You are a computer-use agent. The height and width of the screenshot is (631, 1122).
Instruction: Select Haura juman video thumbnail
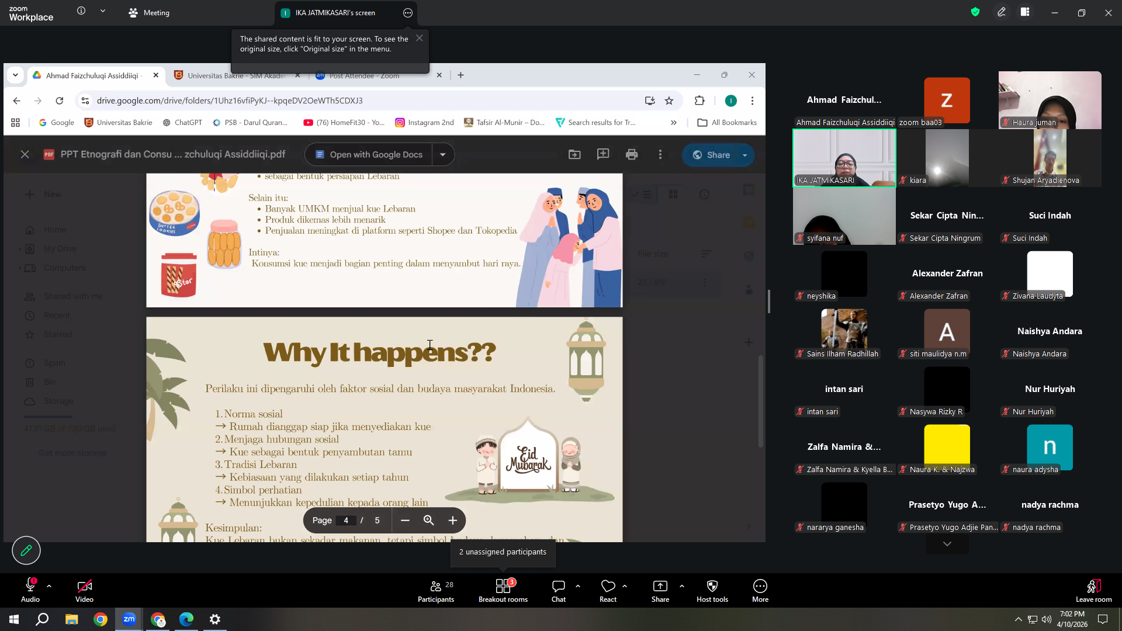(x=1050, y=100)
